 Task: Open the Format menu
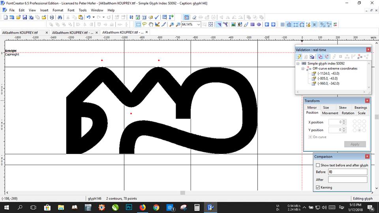tap(58, 10)
